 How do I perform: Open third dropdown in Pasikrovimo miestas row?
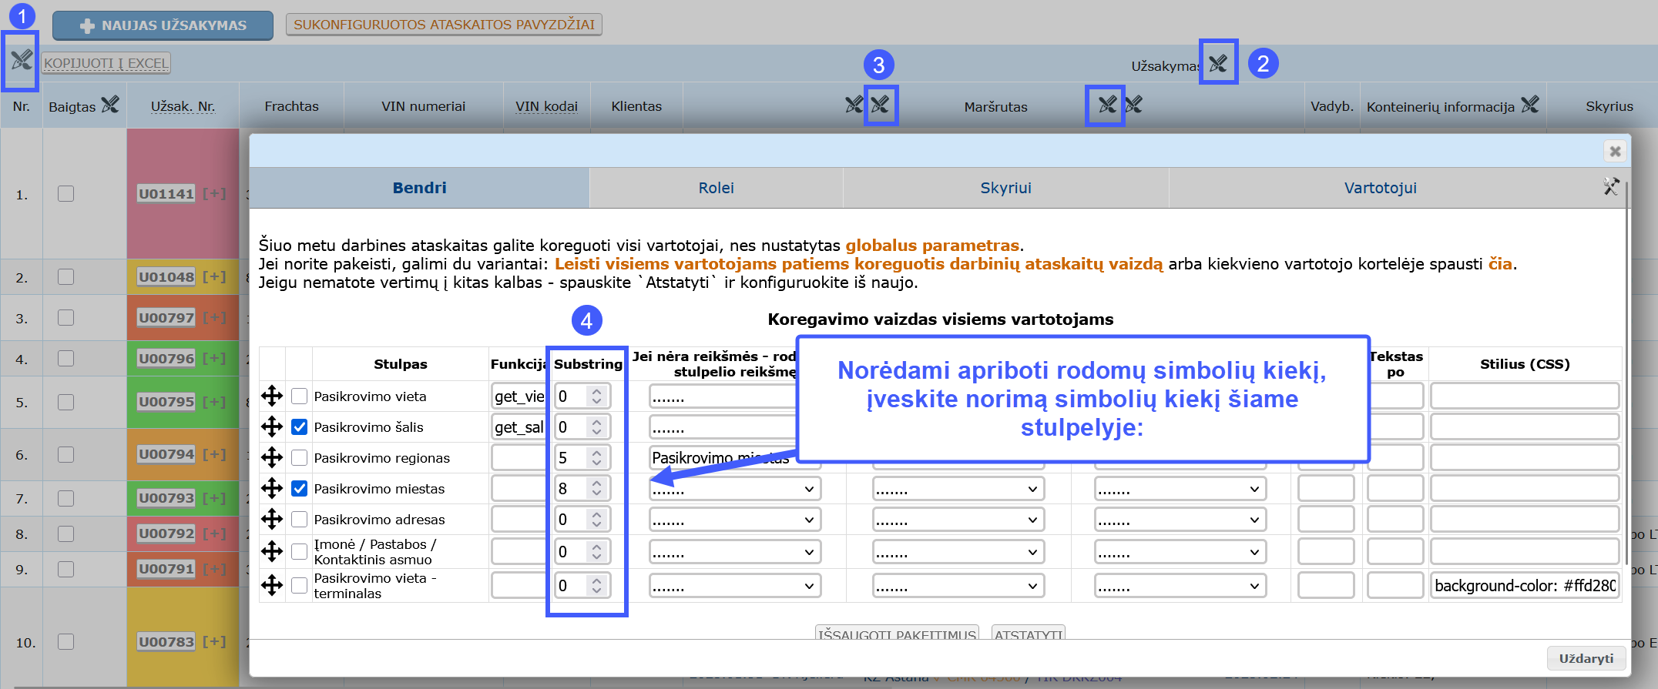[x=1180, y=489]
